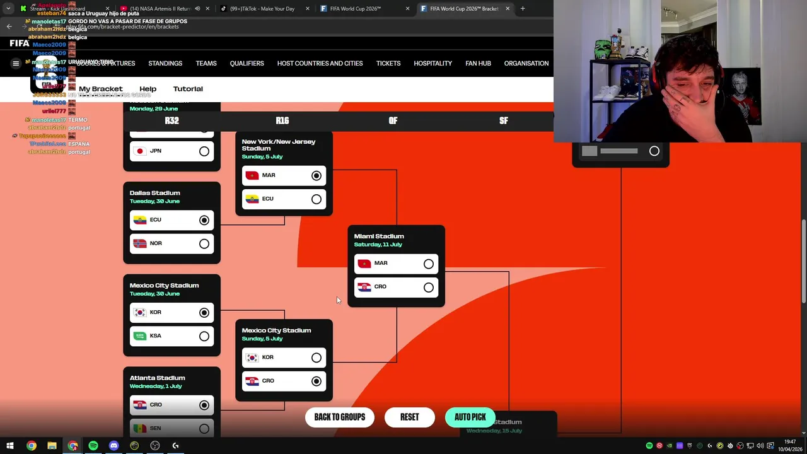Click Croatia flag in Miami Stadium match

[364, 287]
